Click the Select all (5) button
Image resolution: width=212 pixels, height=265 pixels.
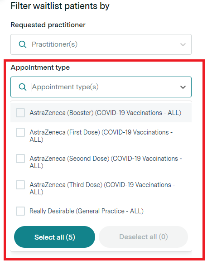pyautogui.click(x=54, y=237)
